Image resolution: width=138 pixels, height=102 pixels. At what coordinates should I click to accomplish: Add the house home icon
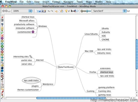click(x=2, y=76)
